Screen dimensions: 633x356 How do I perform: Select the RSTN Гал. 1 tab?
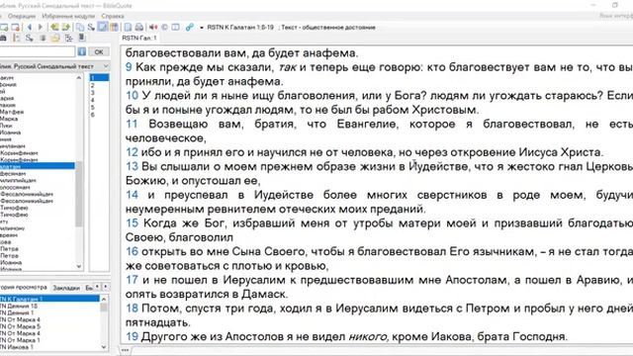[138, 38]
